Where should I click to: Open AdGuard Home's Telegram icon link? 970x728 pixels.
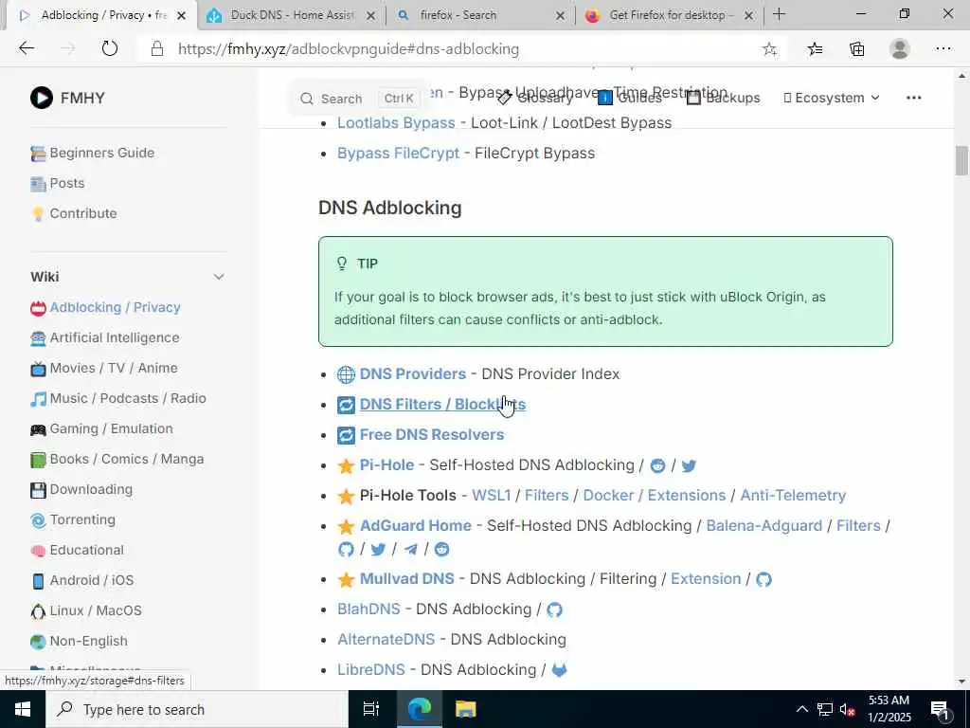410,549
